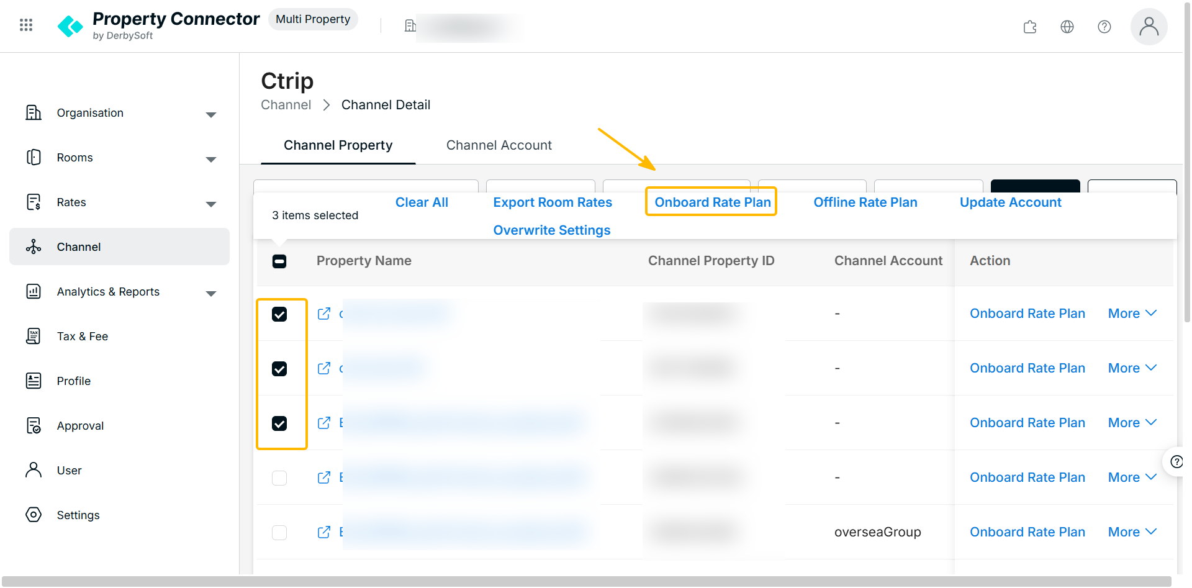1192x588 pixels.
Task: Expand the Analytics & Reports menu arrow
Action: pyautogui.click(x=211, y=294)
